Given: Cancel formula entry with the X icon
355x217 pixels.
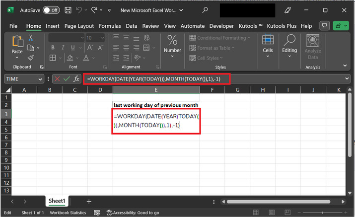Looking at the screenshot, I should (57, 79).
